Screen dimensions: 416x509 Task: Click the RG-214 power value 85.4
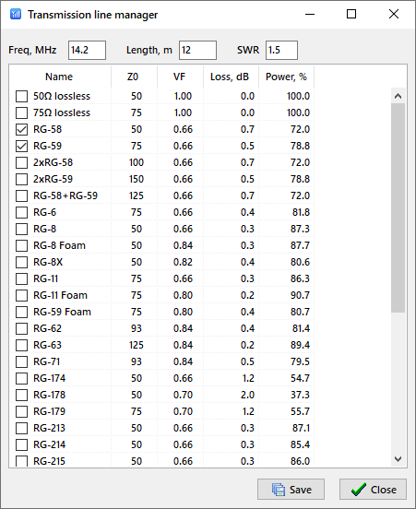pos(300,444)
